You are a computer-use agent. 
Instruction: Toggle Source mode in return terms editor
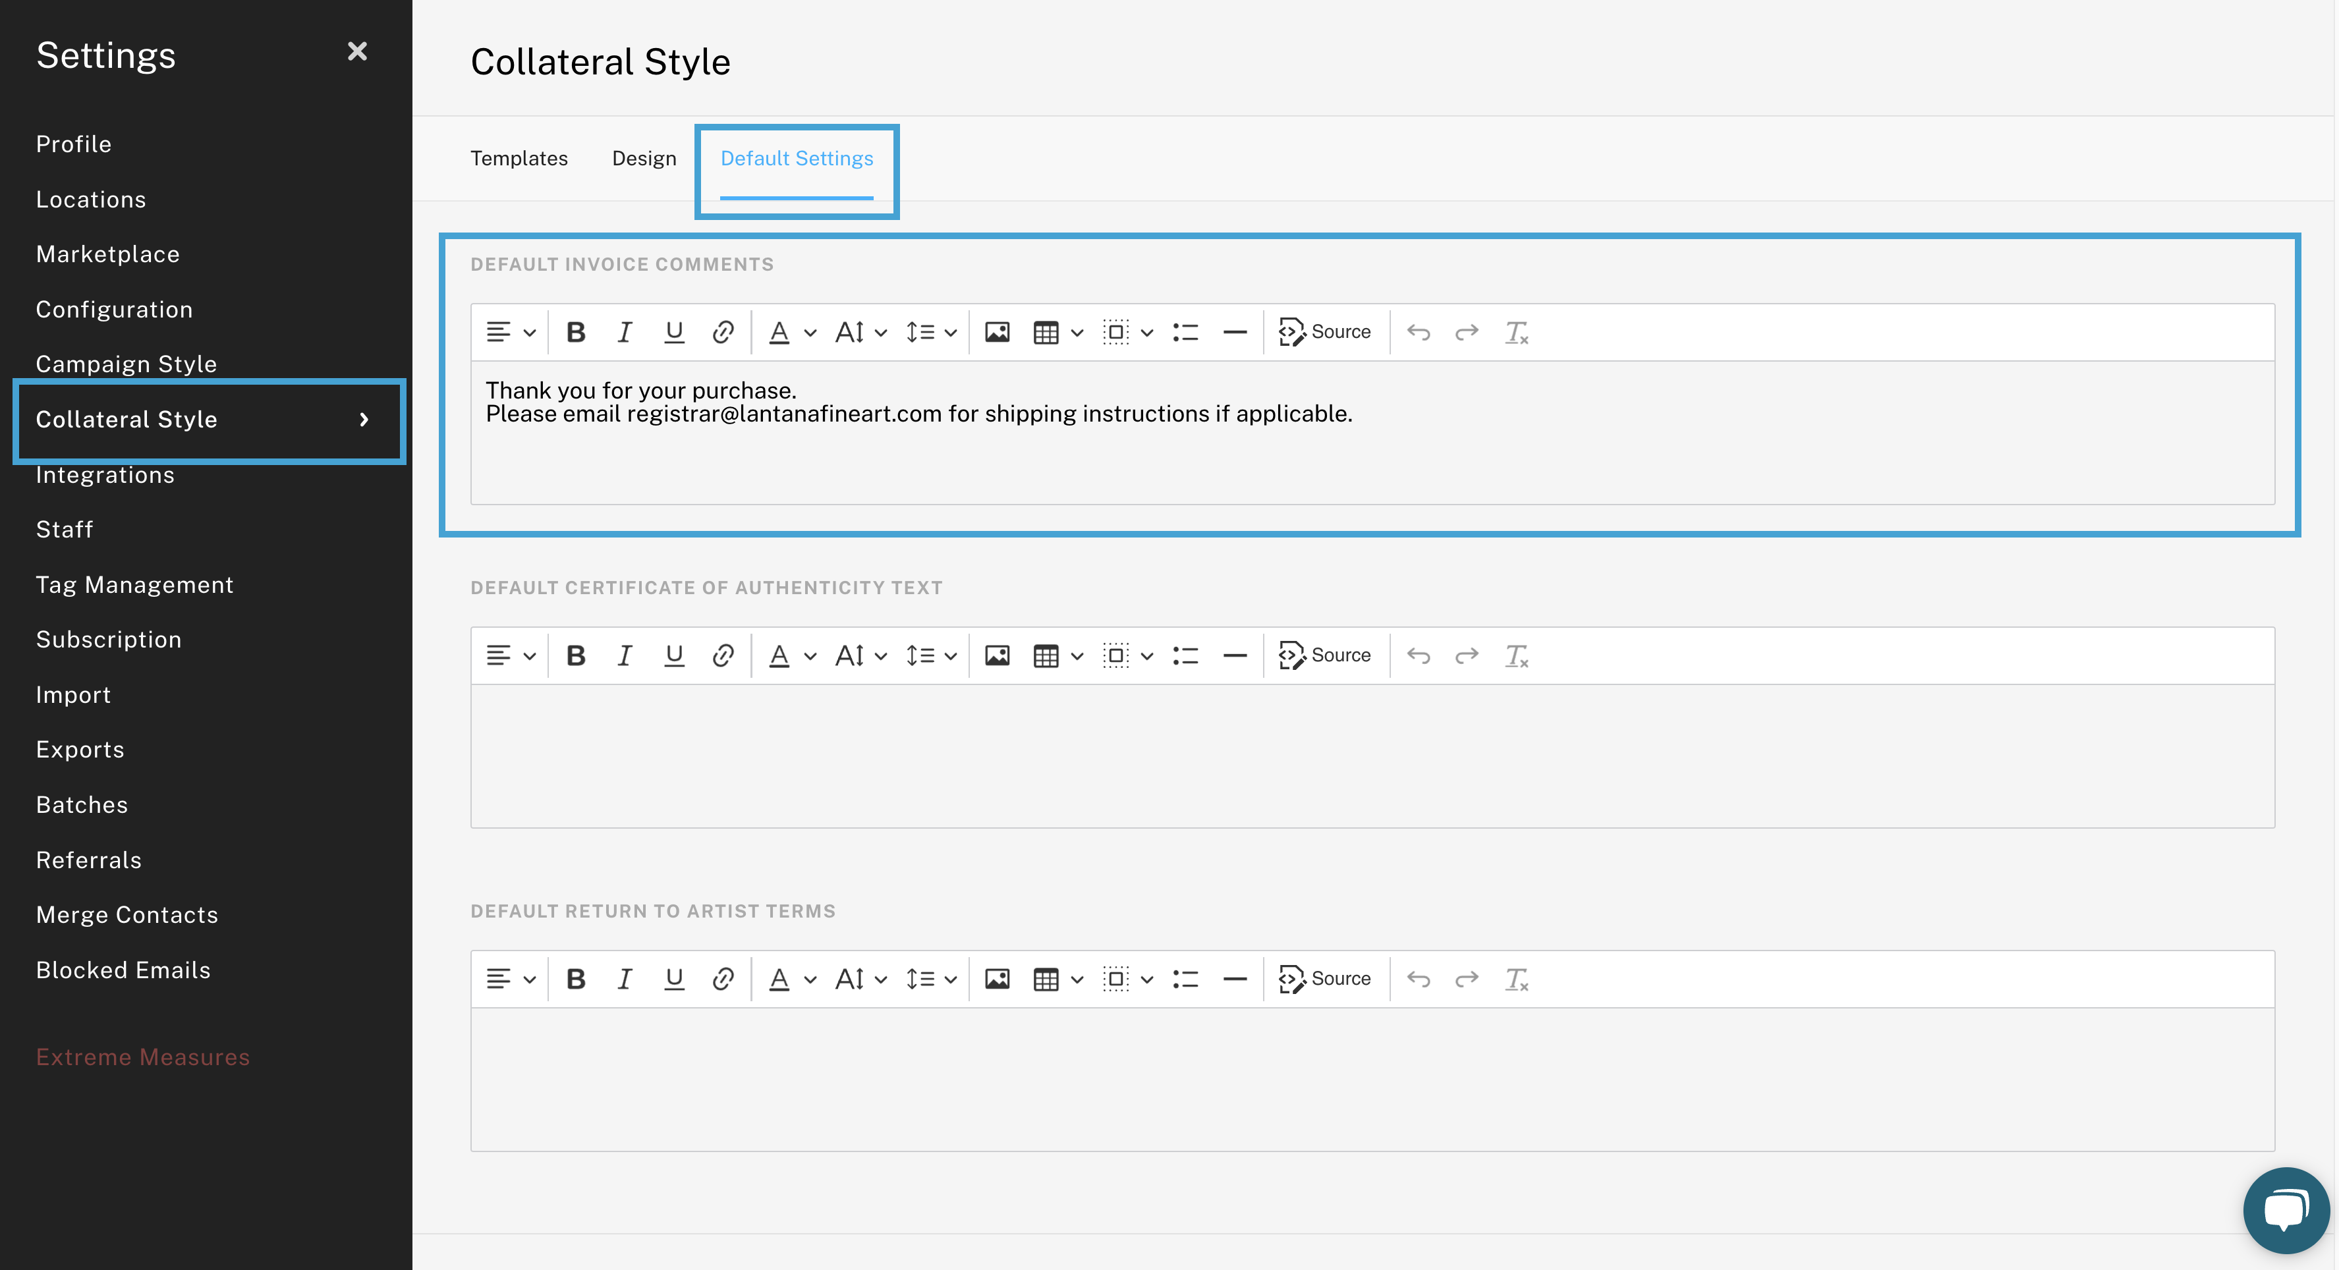1325,979
